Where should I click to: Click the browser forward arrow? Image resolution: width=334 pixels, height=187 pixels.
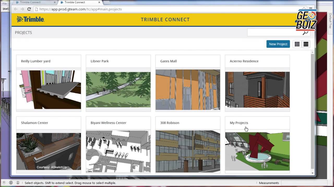coord(22,9)
